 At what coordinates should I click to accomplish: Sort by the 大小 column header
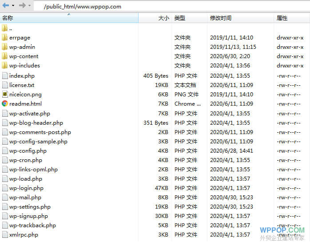click(163, 18)
